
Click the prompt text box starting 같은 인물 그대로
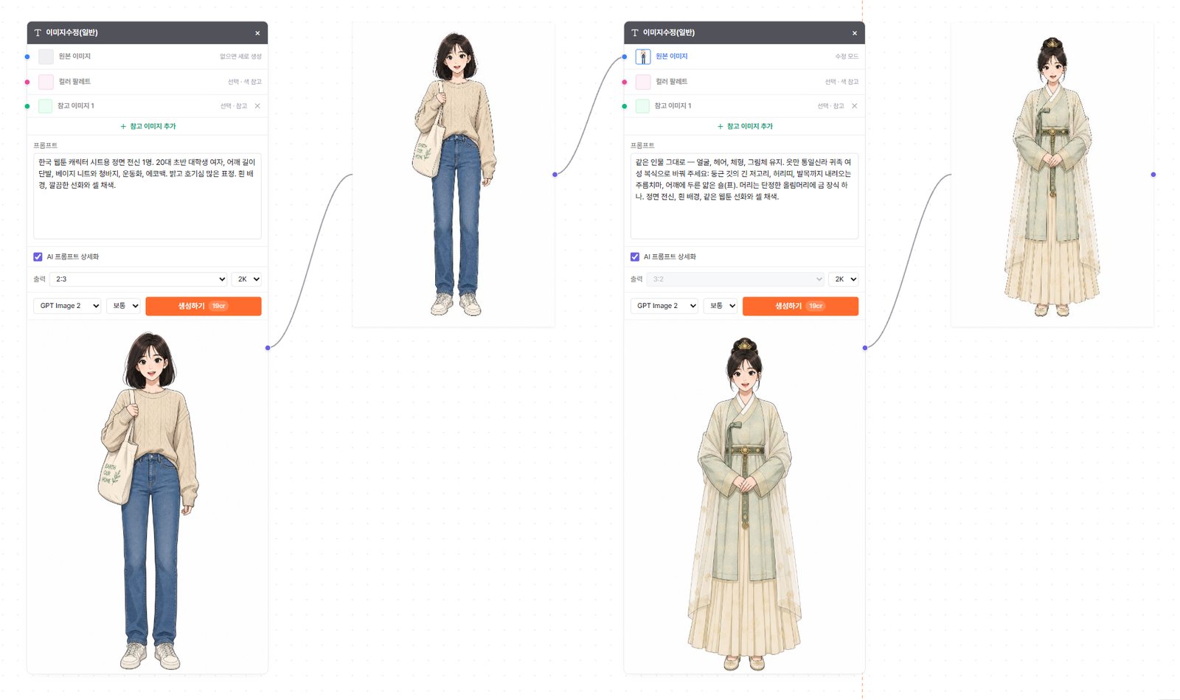click(745, 196)
